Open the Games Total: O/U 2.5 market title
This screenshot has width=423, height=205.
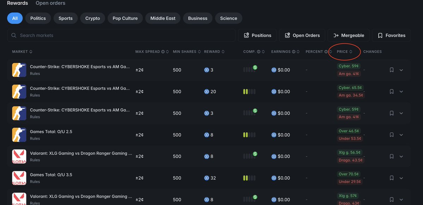51,132
